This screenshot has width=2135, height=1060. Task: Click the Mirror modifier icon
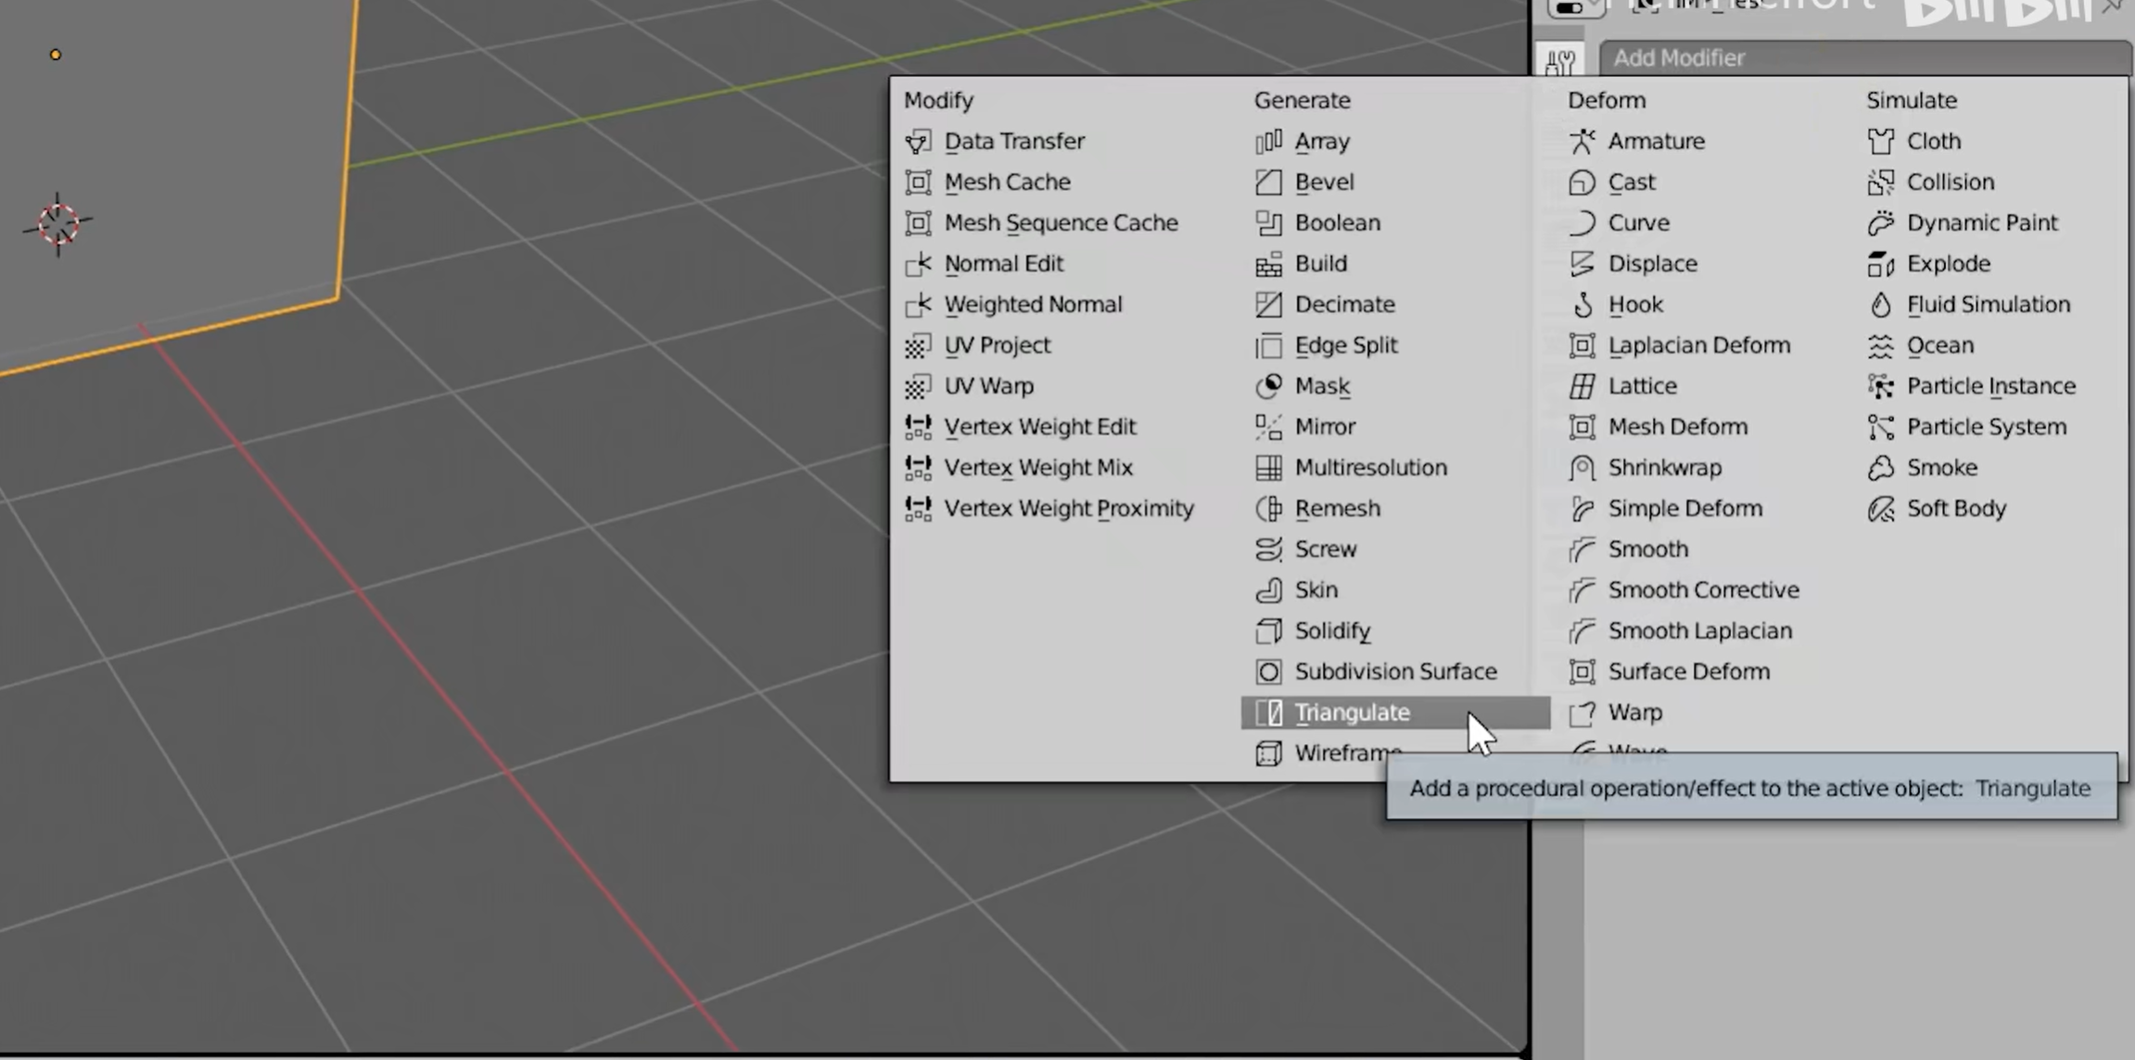tap(1268, 426)
